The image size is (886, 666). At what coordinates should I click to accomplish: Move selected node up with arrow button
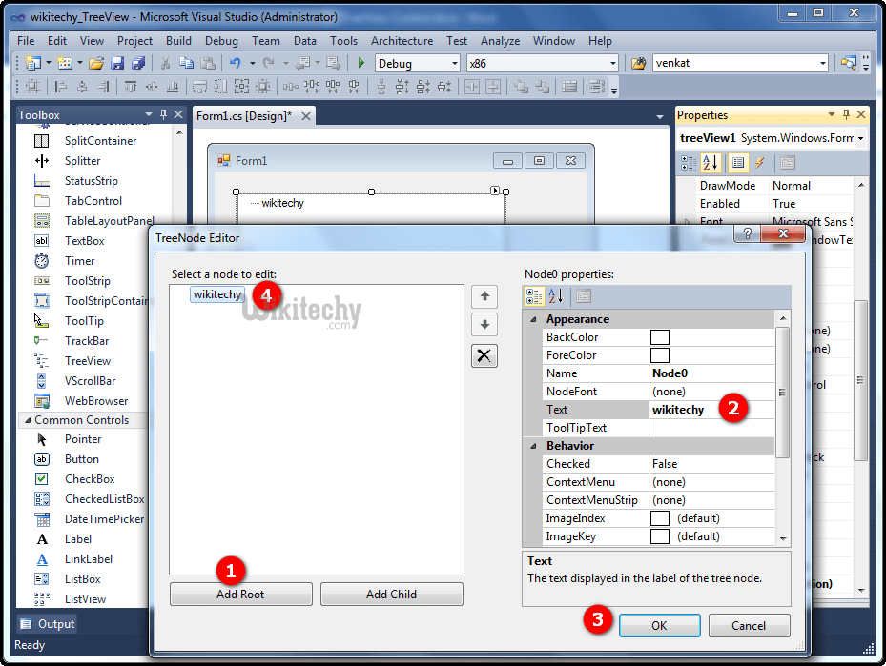click(484, 296)
